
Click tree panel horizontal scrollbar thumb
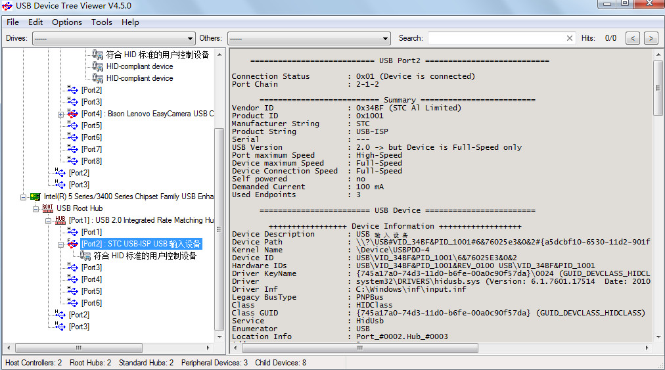pos(79,348)
